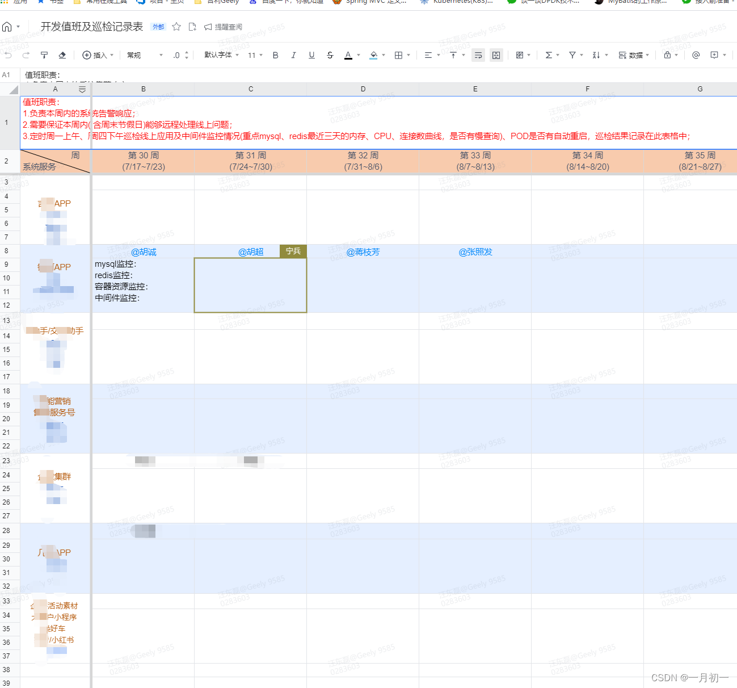Image resolution: width=737 pixels, height=688 pixels.
Task: Star the document as favorite
Action: tap(176, 27)
